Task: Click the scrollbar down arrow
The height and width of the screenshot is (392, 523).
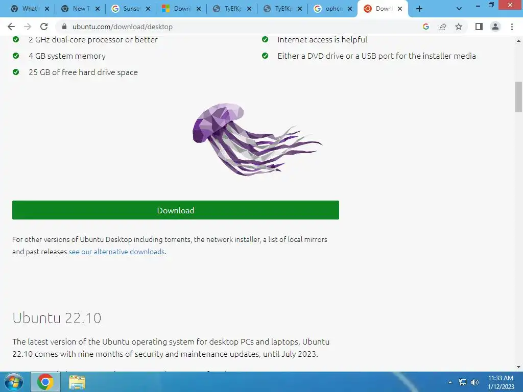Action: tap(518, 367)
